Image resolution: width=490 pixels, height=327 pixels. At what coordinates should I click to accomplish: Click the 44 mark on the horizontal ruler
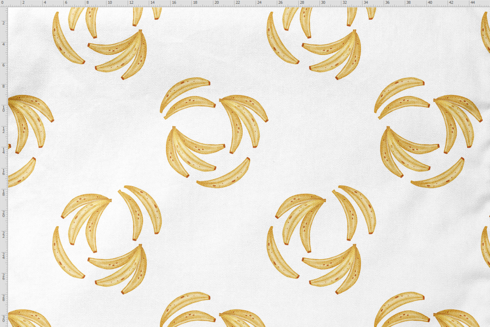pyautogui.click(x=472, y=3)
